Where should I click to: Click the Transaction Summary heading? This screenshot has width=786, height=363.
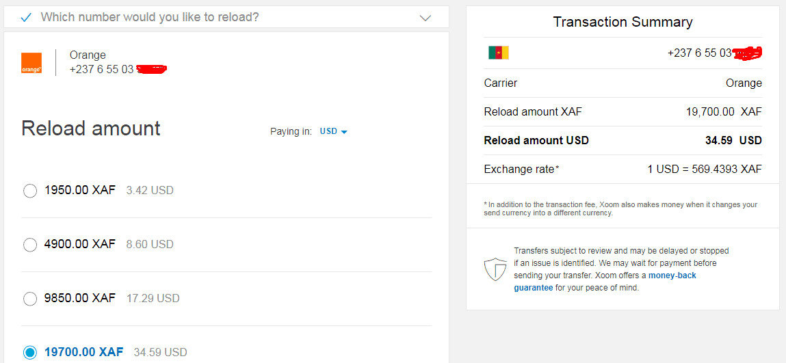click(x=623, y=22)
